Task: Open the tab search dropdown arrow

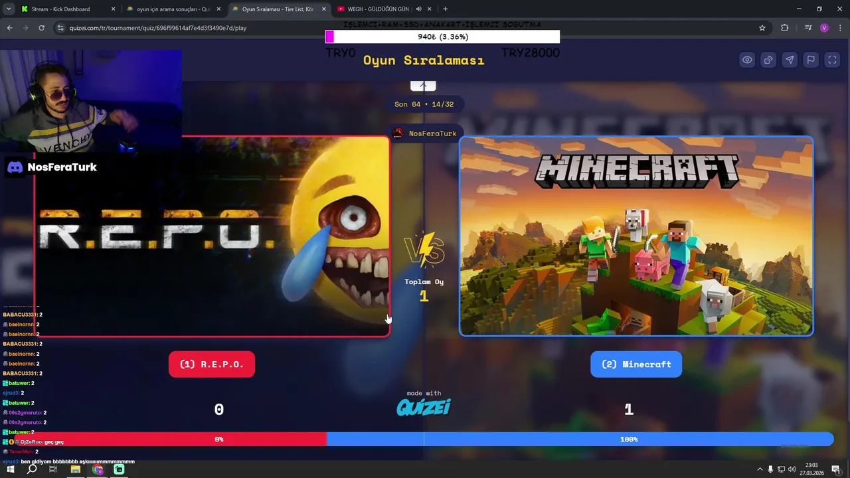Action: click(8, 9)
